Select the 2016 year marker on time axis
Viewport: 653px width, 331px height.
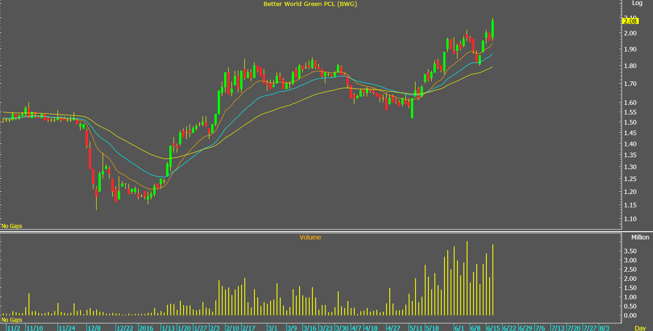(146, 328)
